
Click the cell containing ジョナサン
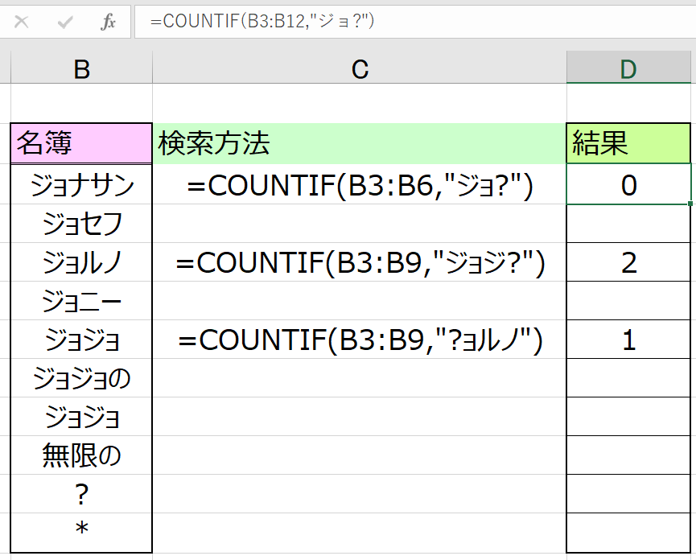81,184
